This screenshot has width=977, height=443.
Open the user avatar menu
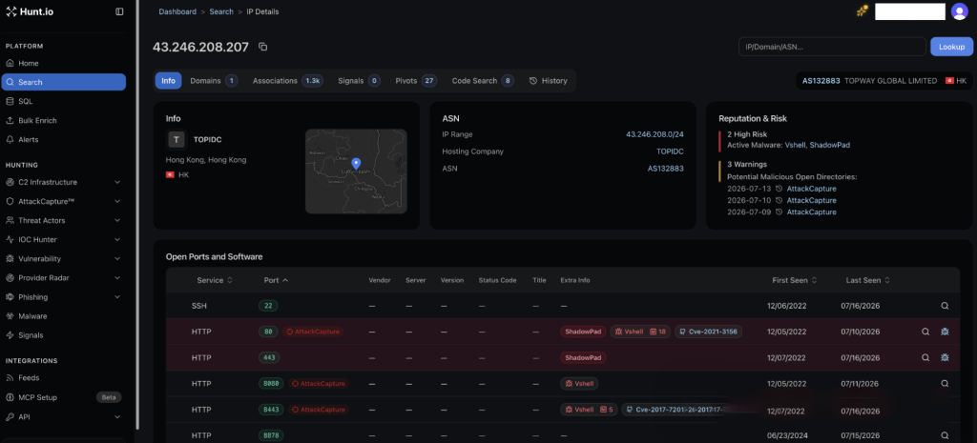(959, 11)
